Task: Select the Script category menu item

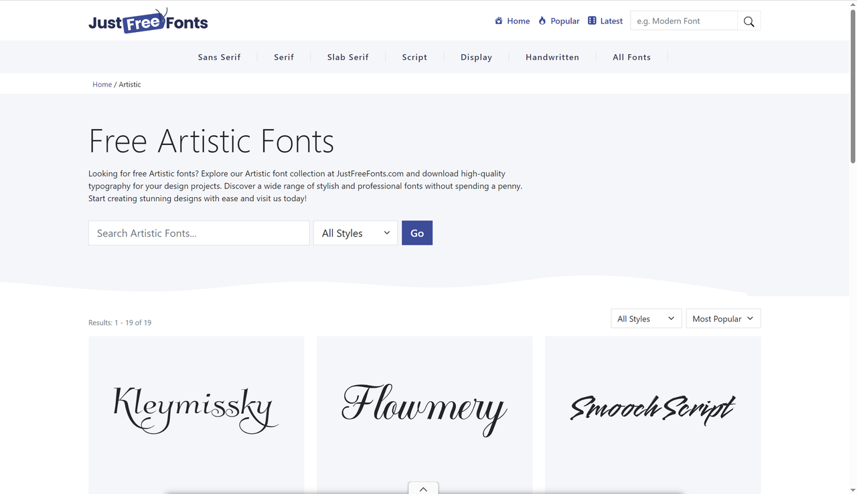Action: 414,57
